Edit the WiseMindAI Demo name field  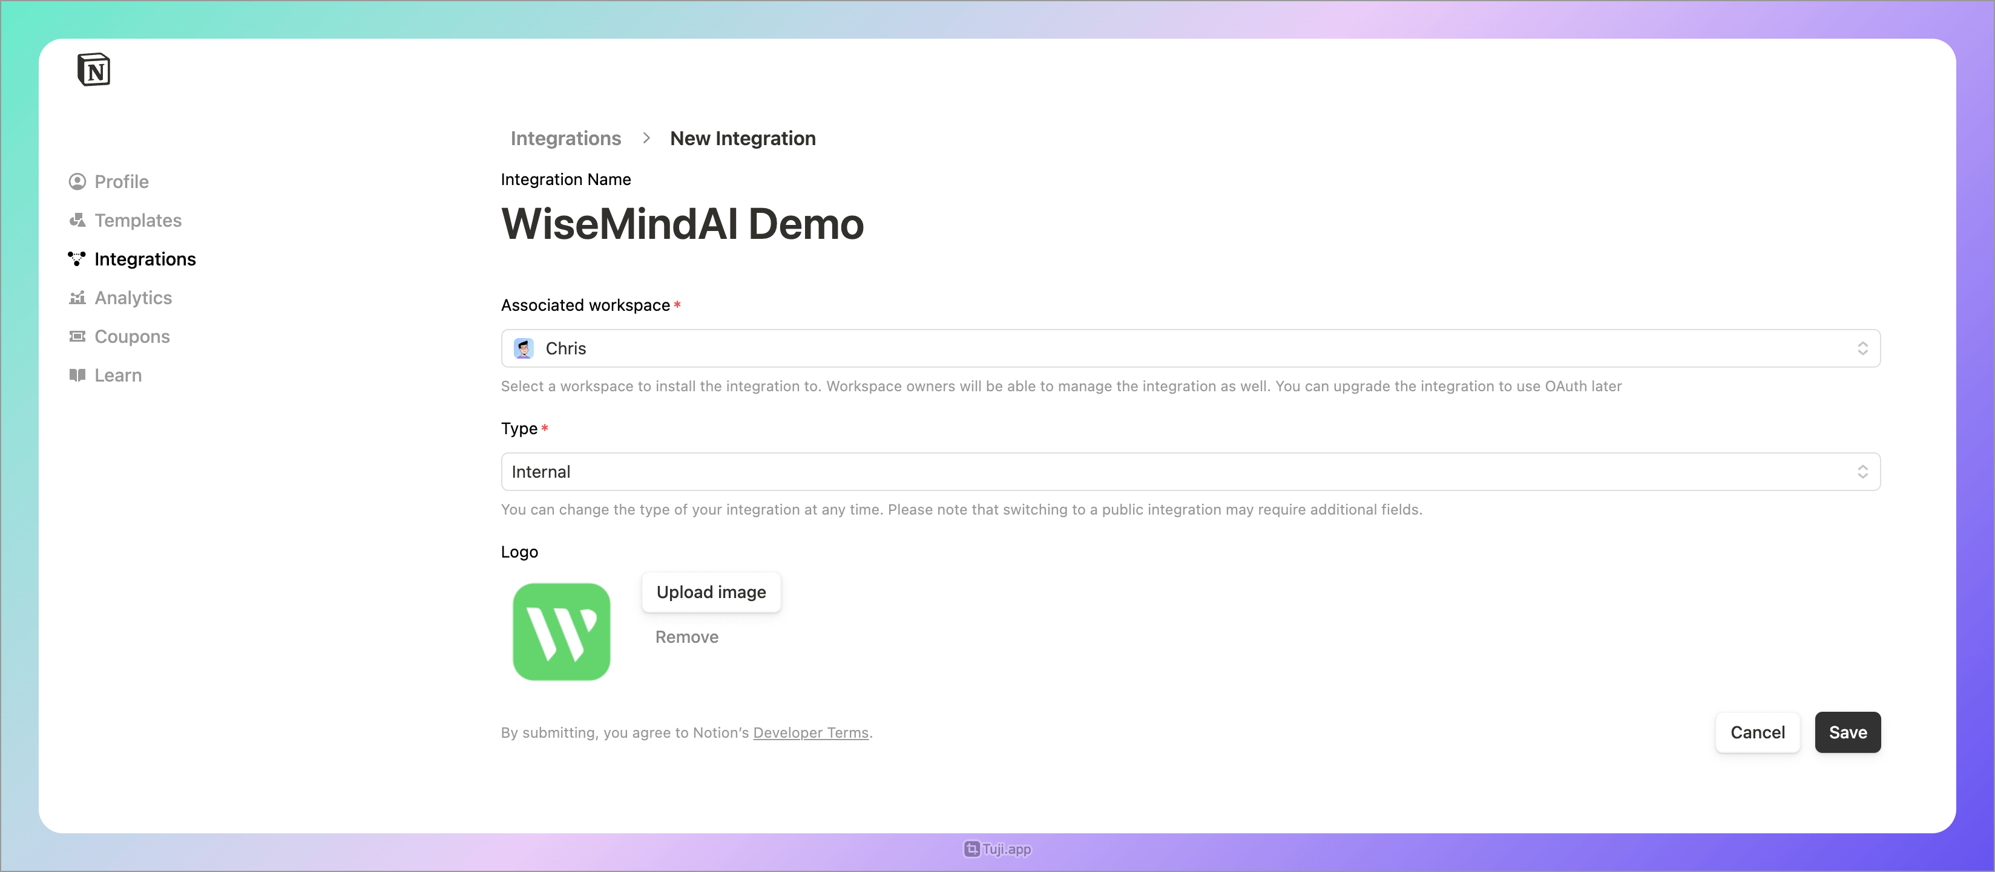(x=682, y=224)
